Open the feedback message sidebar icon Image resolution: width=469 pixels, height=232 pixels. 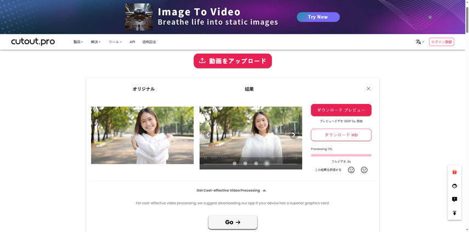(455, 200)
